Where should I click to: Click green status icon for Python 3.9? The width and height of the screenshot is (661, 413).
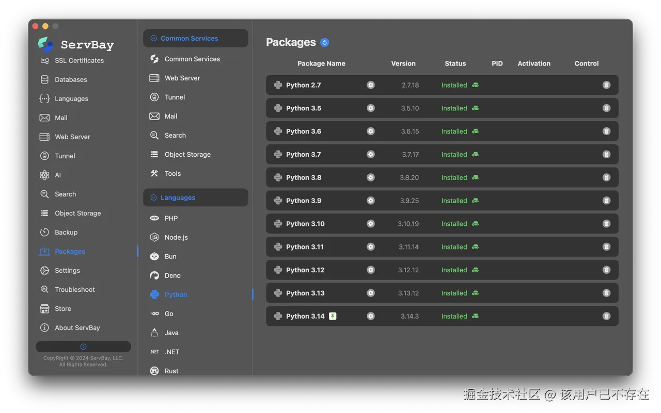[475, 201]
